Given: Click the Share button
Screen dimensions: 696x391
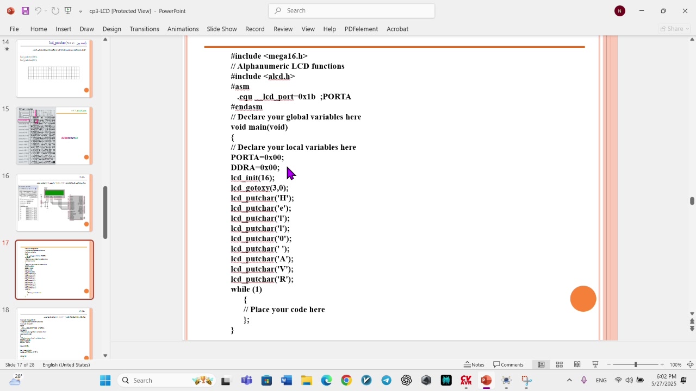Looking at the screenshot, I should coord(675,29).
